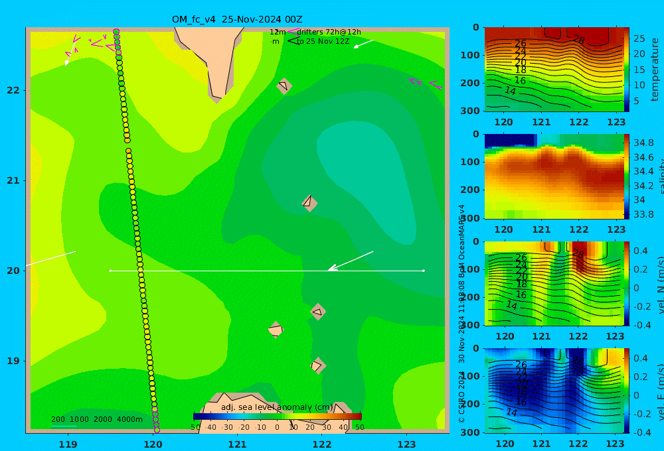Click the "adj. sea level anomaly (cm)" colorbar title
Viewport: 664px width, 451px height.
click(277, 407)
